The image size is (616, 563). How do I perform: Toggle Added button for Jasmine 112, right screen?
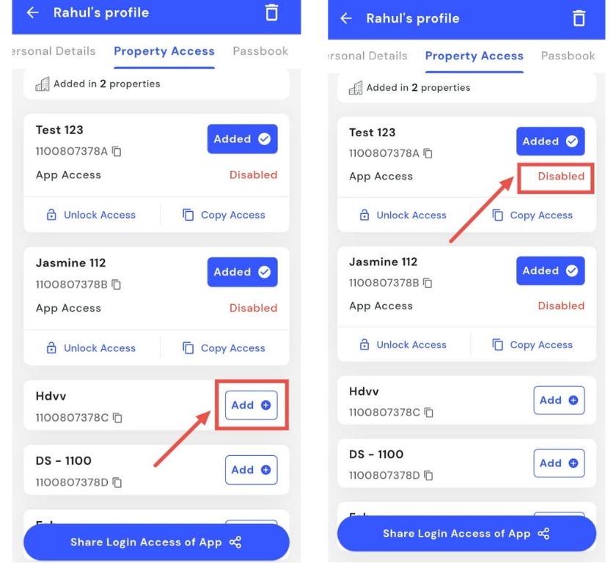(550, 271)
